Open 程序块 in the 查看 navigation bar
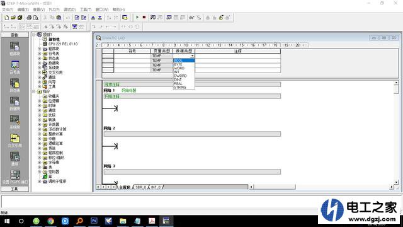This screenshot has height=227, width=403. point(14,49)
